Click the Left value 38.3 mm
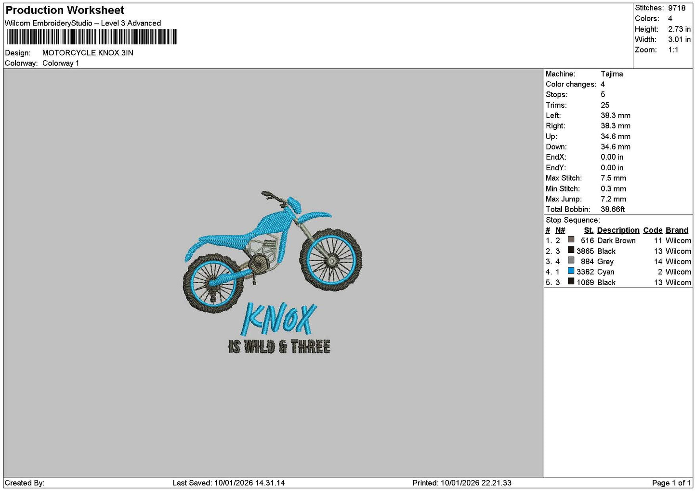696x491 pixels. pyautogui.click(x=616, y=116)
